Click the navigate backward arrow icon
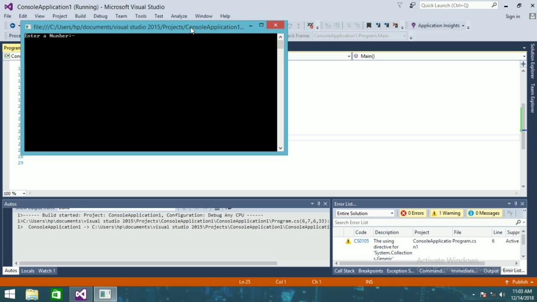Screen dimensions: 537x302 pyautogui.click(x=13, y=26)
